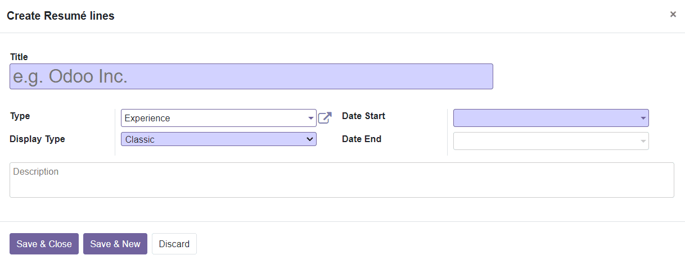Expand the Type dropdown arrow
685x264 pixels.
(x=311, y=119)
